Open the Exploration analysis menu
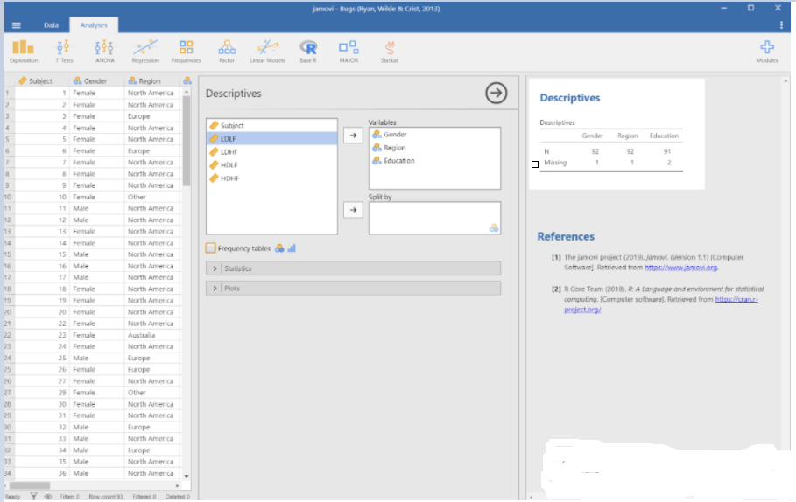 tap(24, 51)
